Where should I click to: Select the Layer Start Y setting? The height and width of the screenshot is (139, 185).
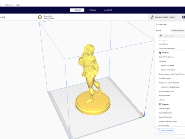click(x=163, y=44)
